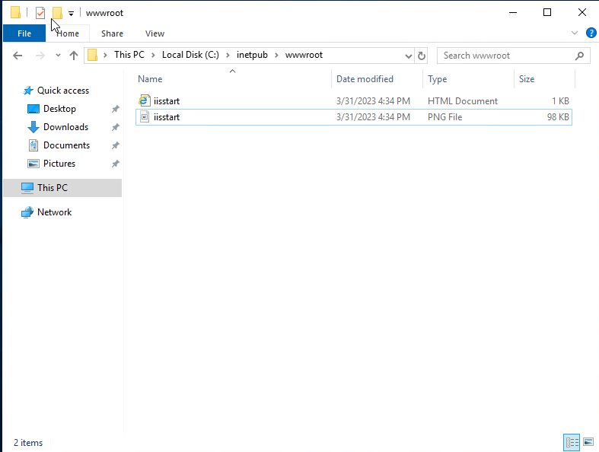Maximize the wwwroot window

point(547,13)
